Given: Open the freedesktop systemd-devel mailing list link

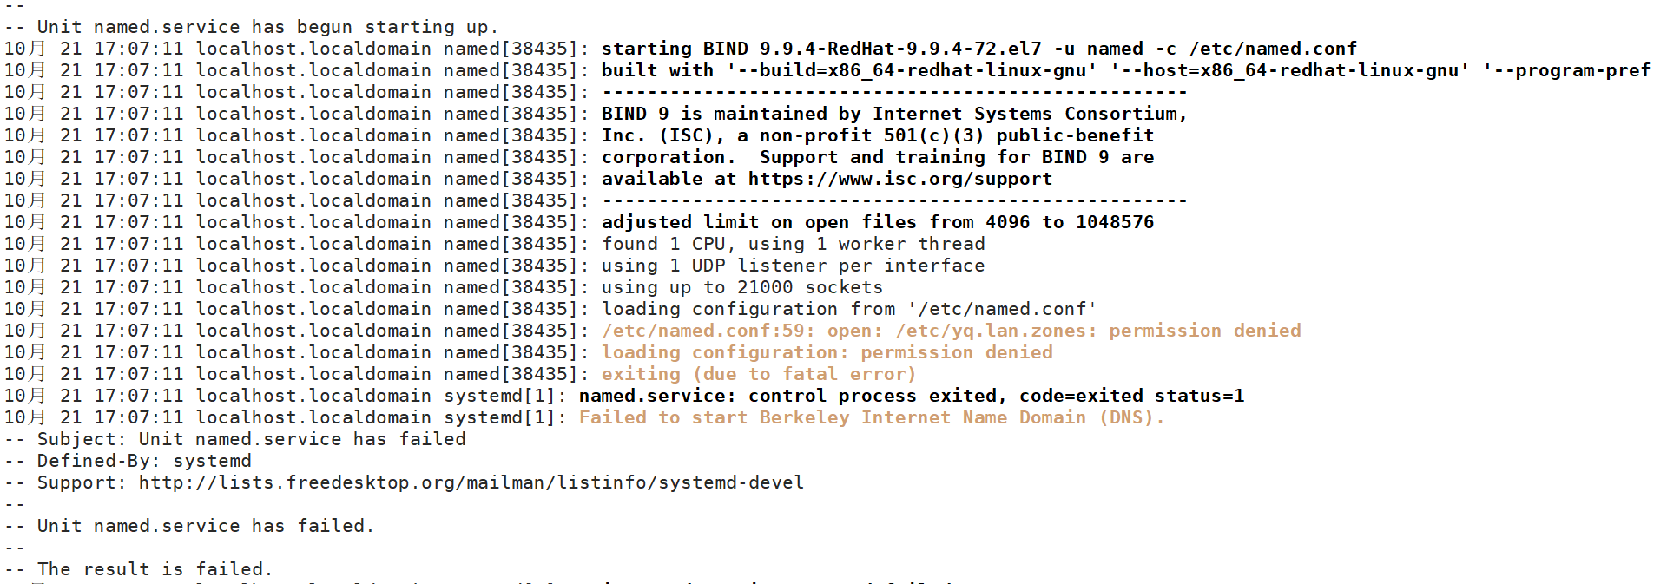Looking at the screenshot, I should (x=471, y=483).
